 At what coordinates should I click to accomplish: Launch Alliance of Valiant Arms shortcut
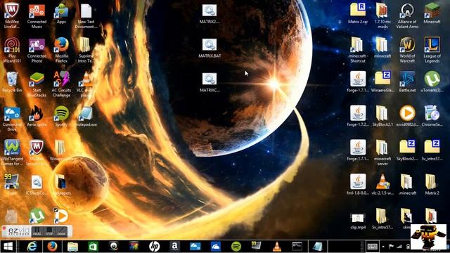407,15
